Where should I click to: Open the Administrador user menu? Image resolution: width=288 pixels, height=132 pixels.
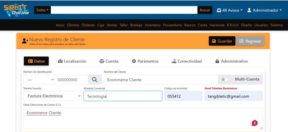(264, 10)
